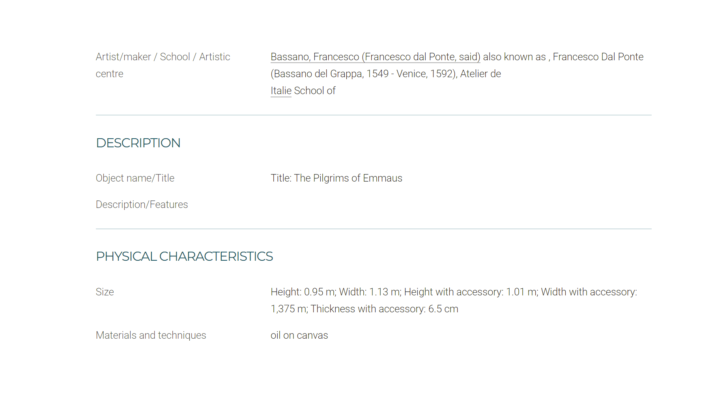Click the PHYSICAL CHARACTERISTICS heading
Screen dimensions: 712x410
pyautogui.click(x=184, y=256)
